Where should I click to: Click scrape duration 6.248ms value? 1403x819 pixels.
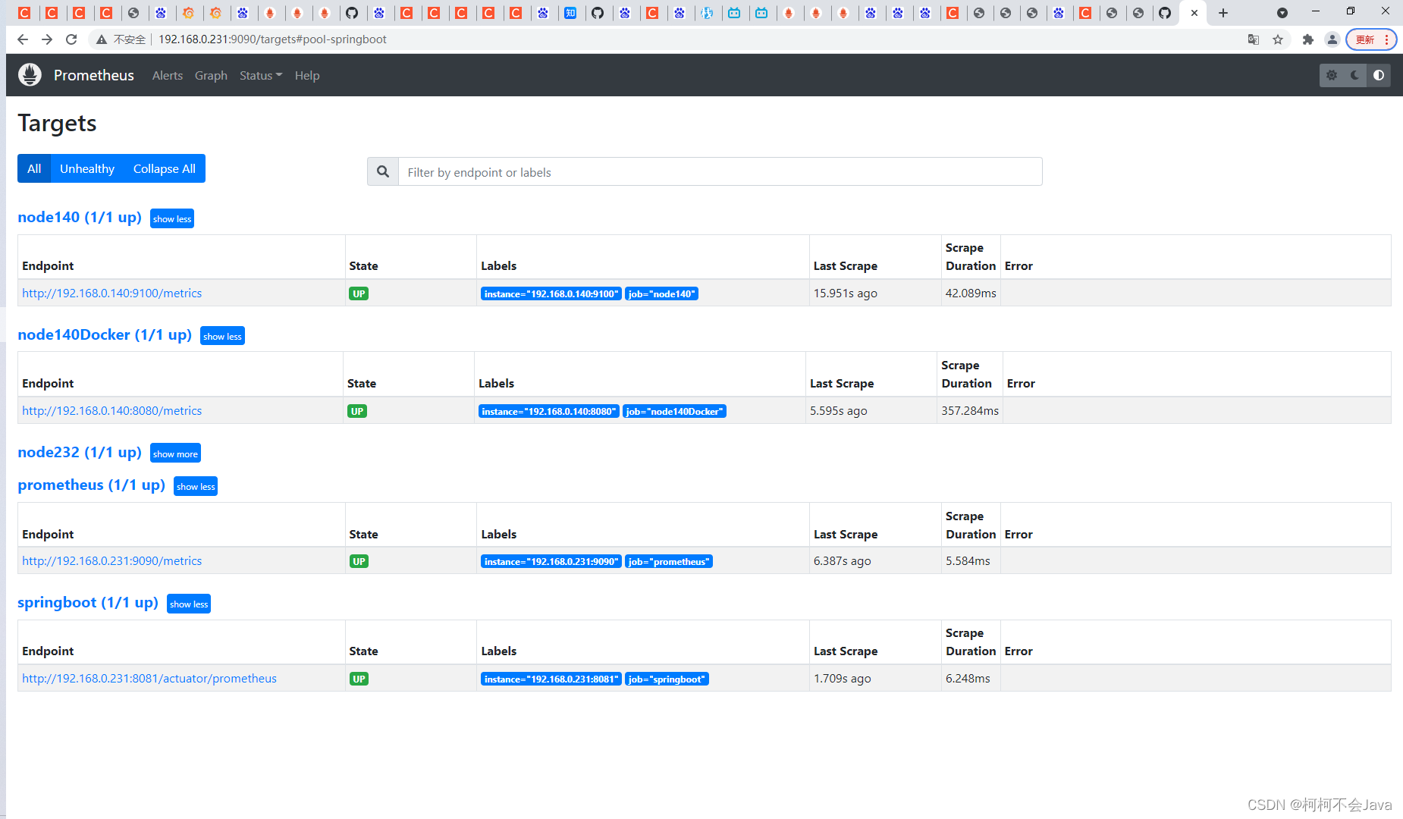(968, 679)
